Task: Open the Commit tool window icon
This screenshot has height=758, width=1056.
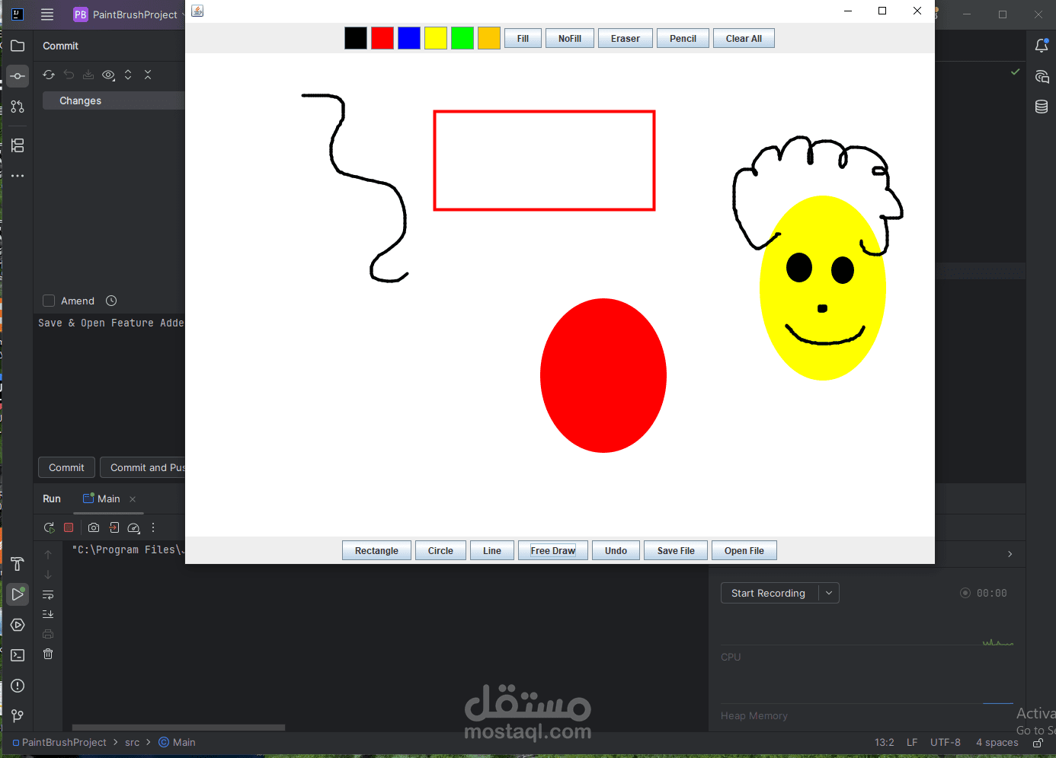Action: [x=18, y=76]
